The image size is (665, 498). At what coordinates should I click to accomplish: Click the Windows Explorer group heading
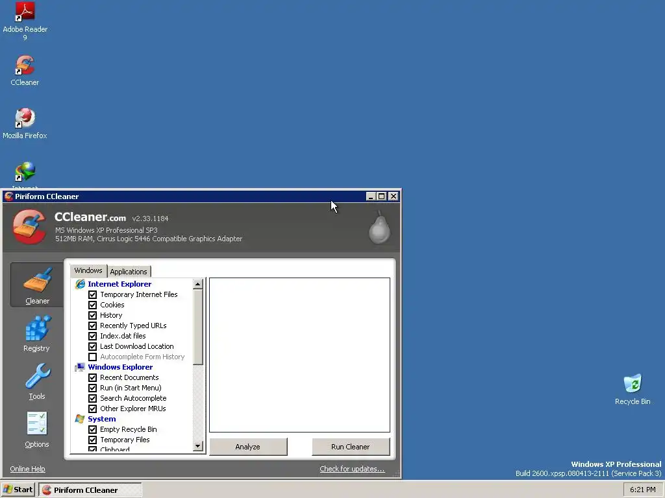(x=120, y=367)
